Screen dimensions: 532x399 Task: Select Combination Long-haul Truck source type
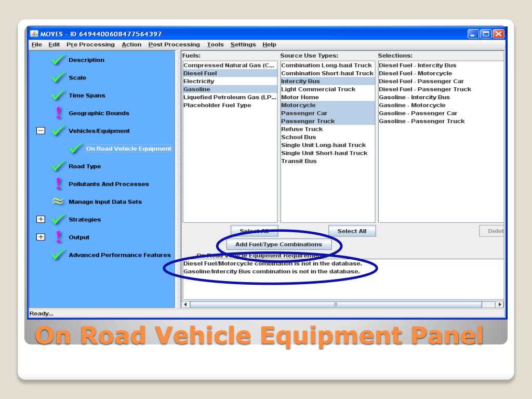(328, 65)
